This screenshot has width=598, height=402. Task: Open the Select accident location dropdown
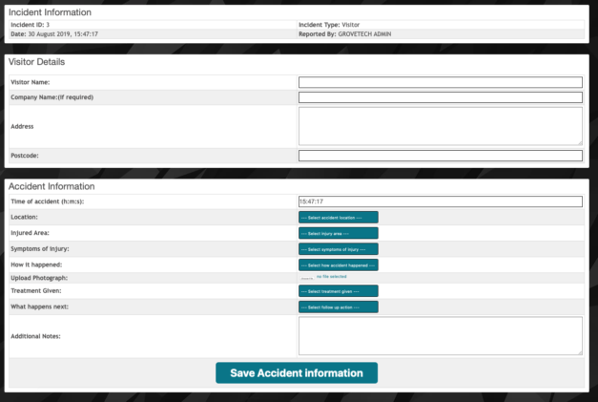point(339,218)
